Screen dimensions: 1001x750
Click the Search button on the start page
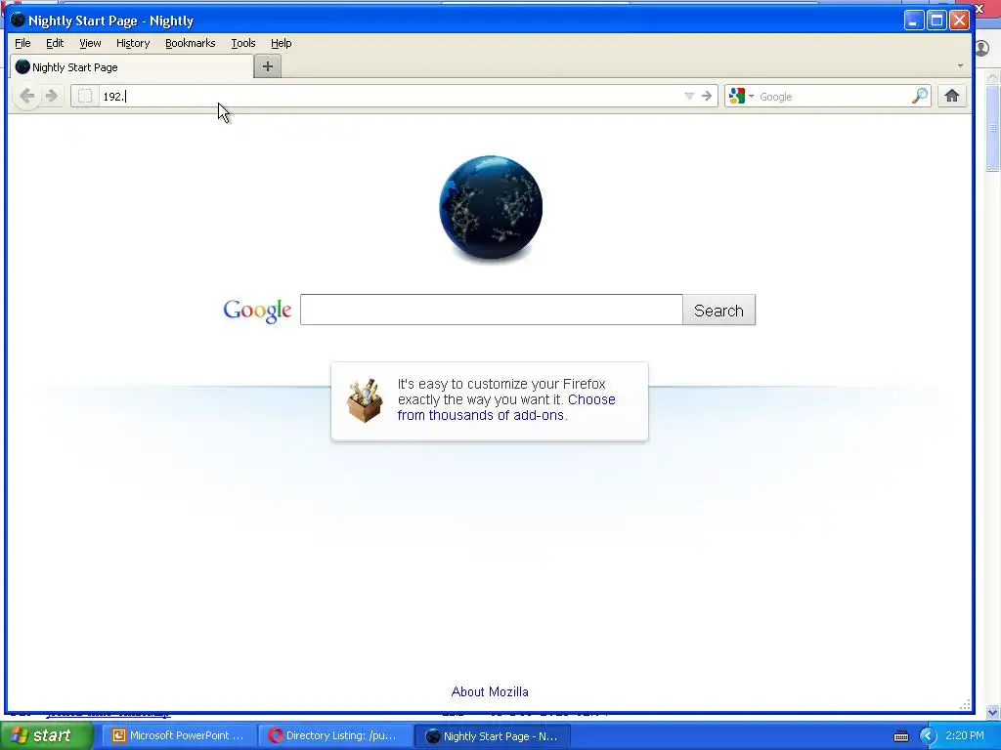718,310
